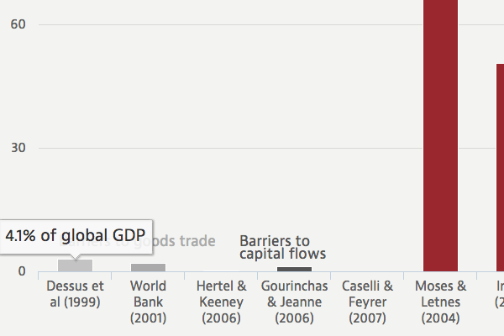Click the "Caselli & Feyrer (2007)" axis label

coord(367,302)
